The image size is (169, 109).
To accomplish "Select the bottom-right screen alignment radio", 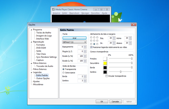I will click(97, 44).
